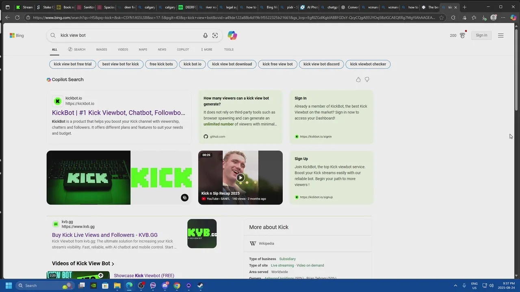The height and width of the screenshot is (292, 520).
Task: Open visual search camera icon
Action: click(215, 35)
